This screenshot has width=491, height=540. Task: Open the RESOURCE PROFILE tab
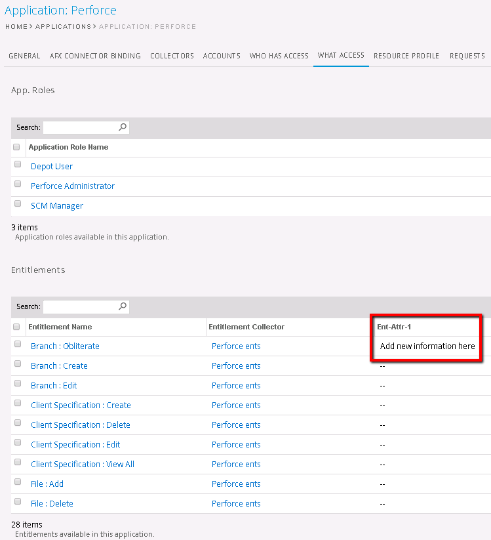pos(406,56)
